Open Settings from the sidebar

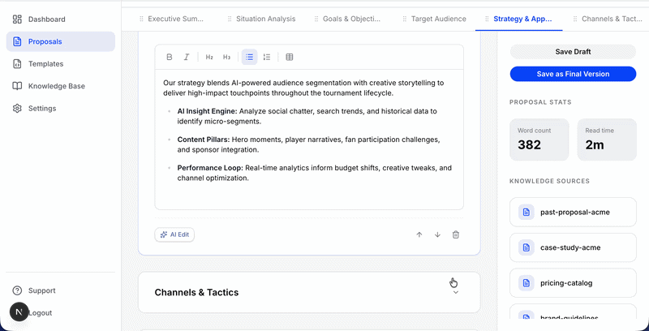(60, 109)
